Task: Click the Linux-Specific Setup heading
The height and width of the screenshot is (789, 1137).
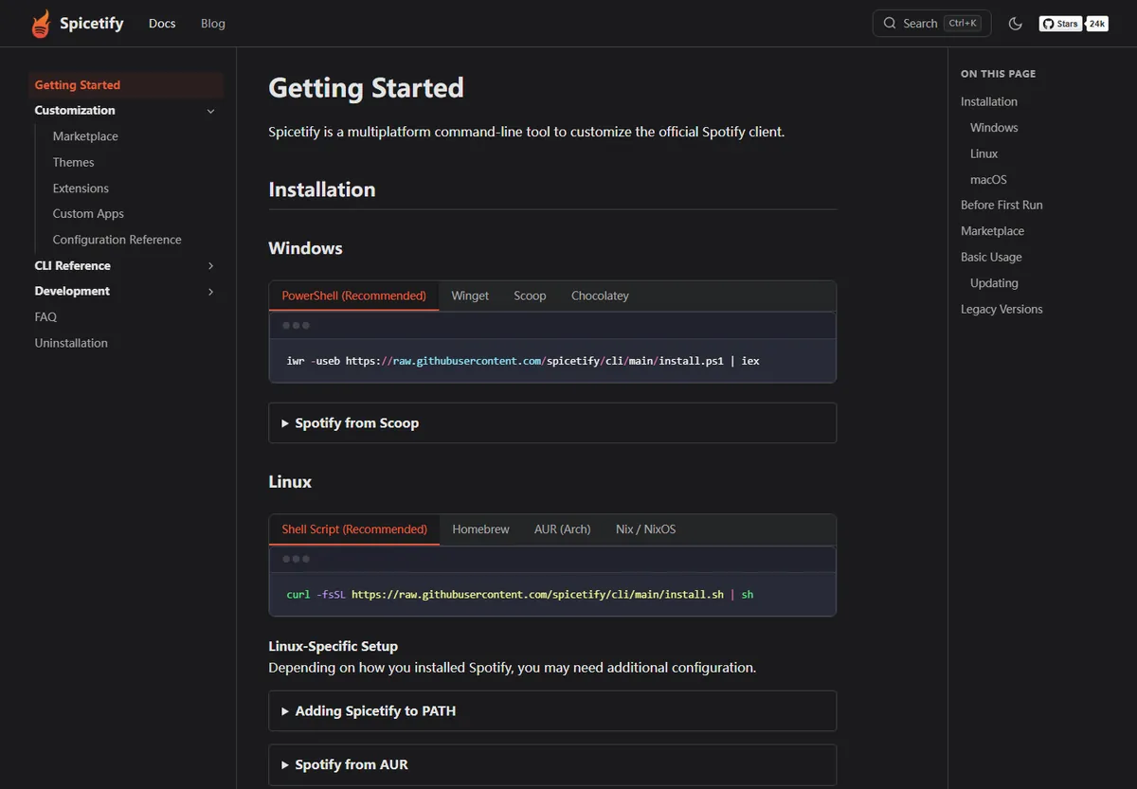Action: click(x=334, y=647)
